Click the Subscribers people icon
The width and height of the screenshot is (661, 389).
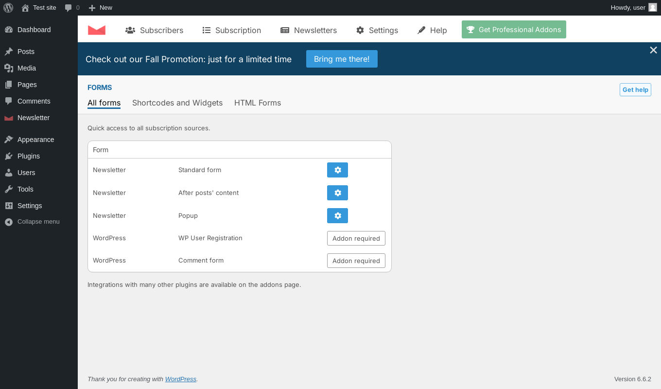130,30
